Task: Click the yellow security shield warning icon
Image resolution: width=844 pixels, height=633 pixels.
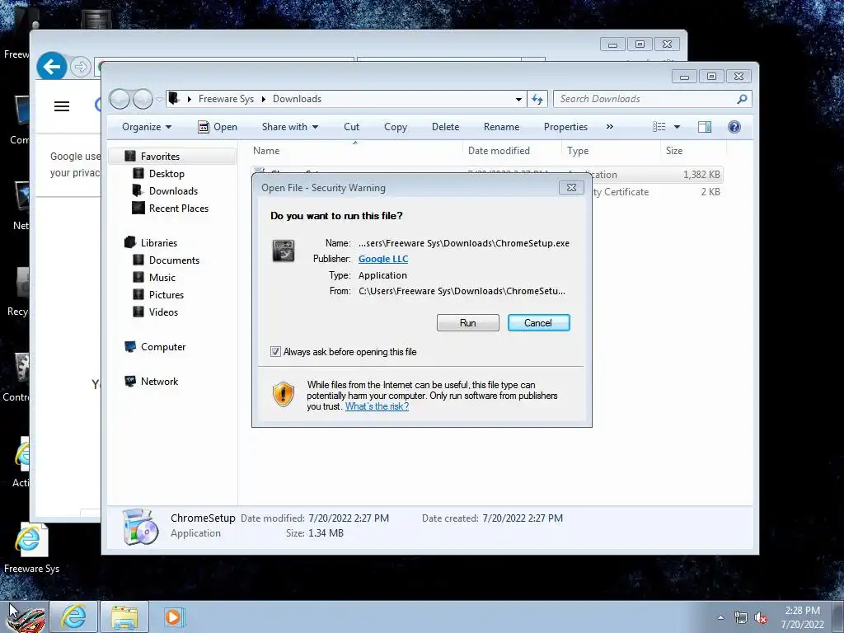Action: point(284,395)
